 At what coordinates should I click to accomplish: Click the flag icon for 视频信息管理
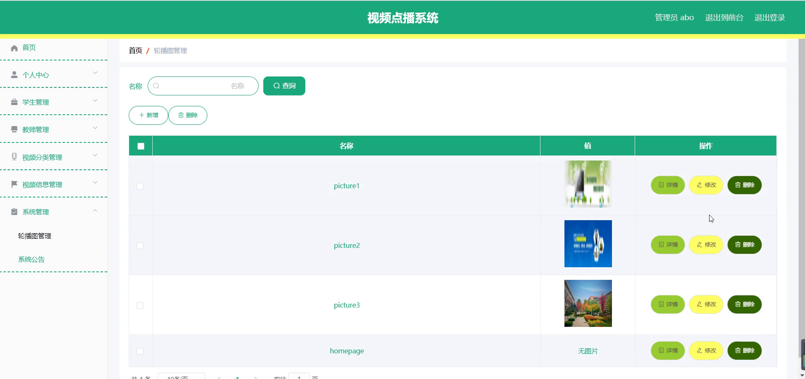pyautogui.click(x=14, y=184)
